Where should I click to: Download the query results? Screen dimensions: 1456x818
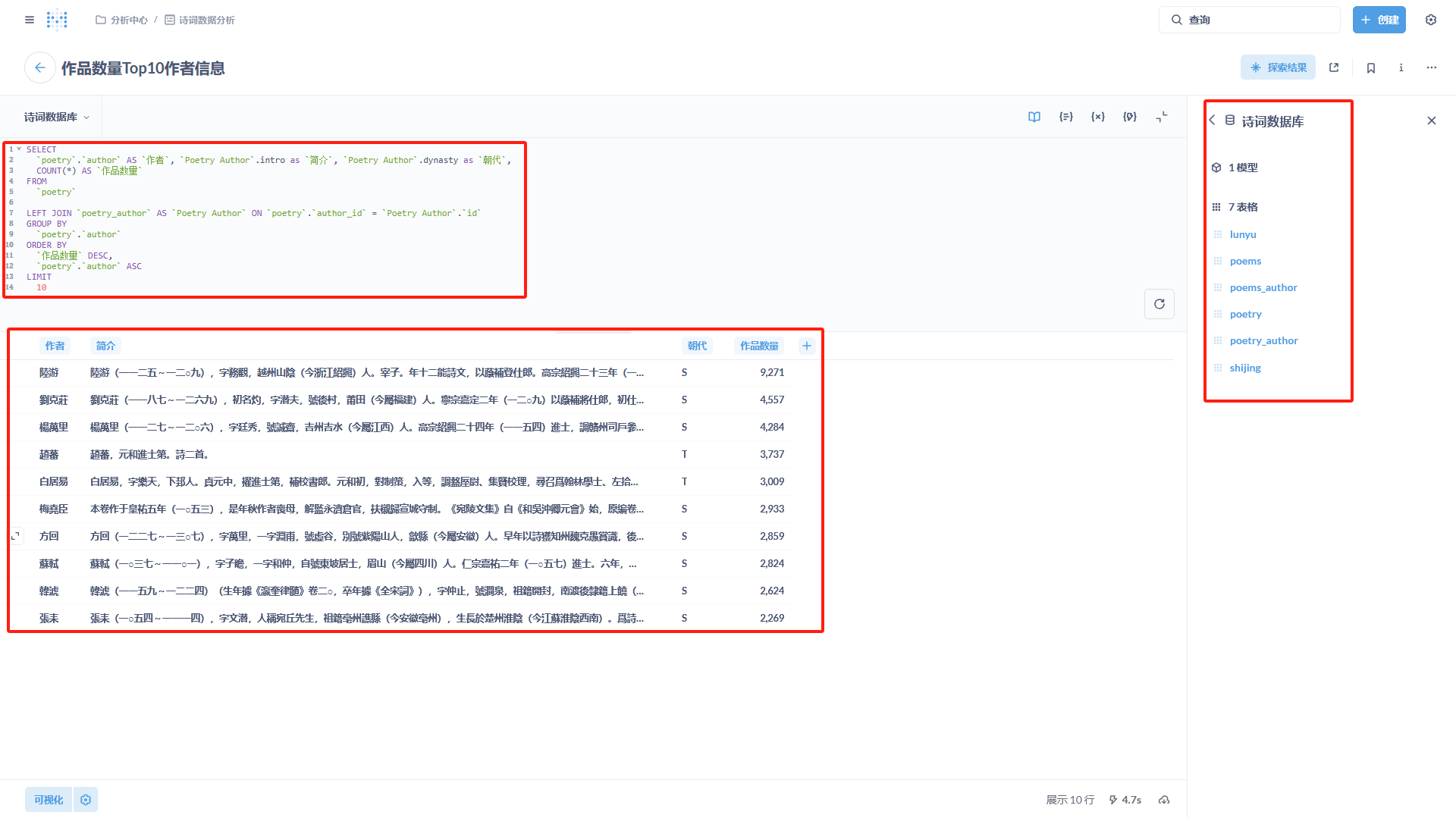[x=1164, y=800]
